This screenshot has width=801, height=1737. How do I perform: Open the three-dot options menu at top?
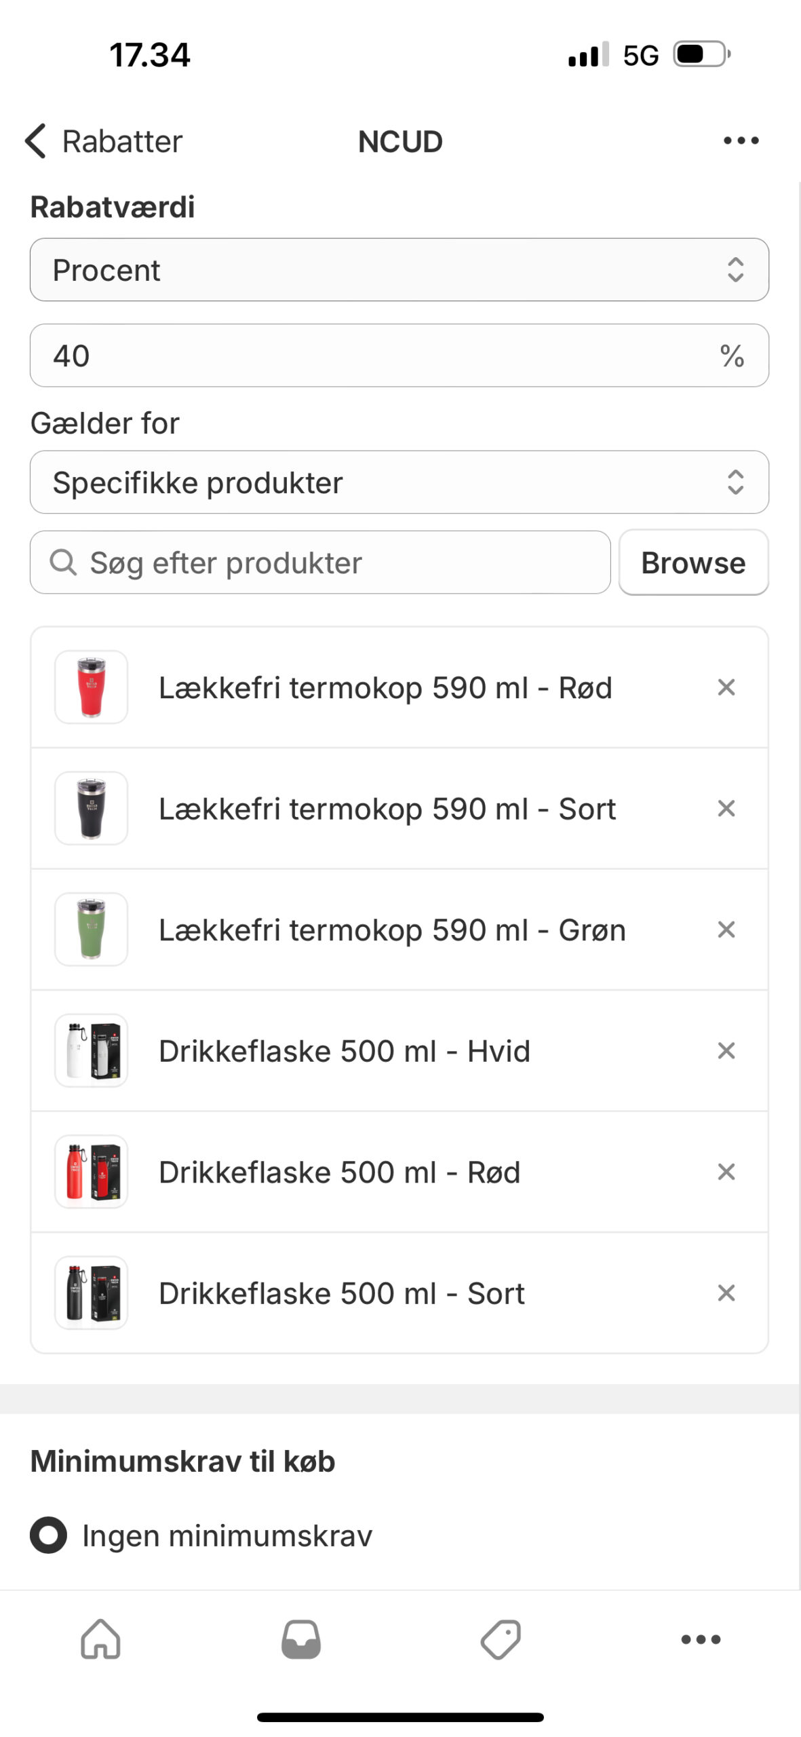click(x=741, y=141)
